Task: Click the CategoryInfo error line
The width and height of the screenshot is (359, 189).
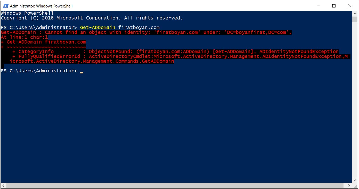Action: click(x=175, y=52)
